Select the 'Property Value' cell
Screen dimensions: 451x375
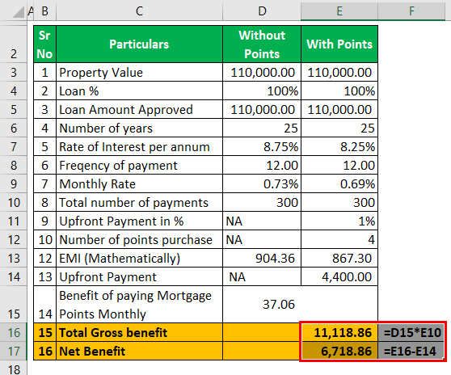pyautogui.click(x=140, y=73)
